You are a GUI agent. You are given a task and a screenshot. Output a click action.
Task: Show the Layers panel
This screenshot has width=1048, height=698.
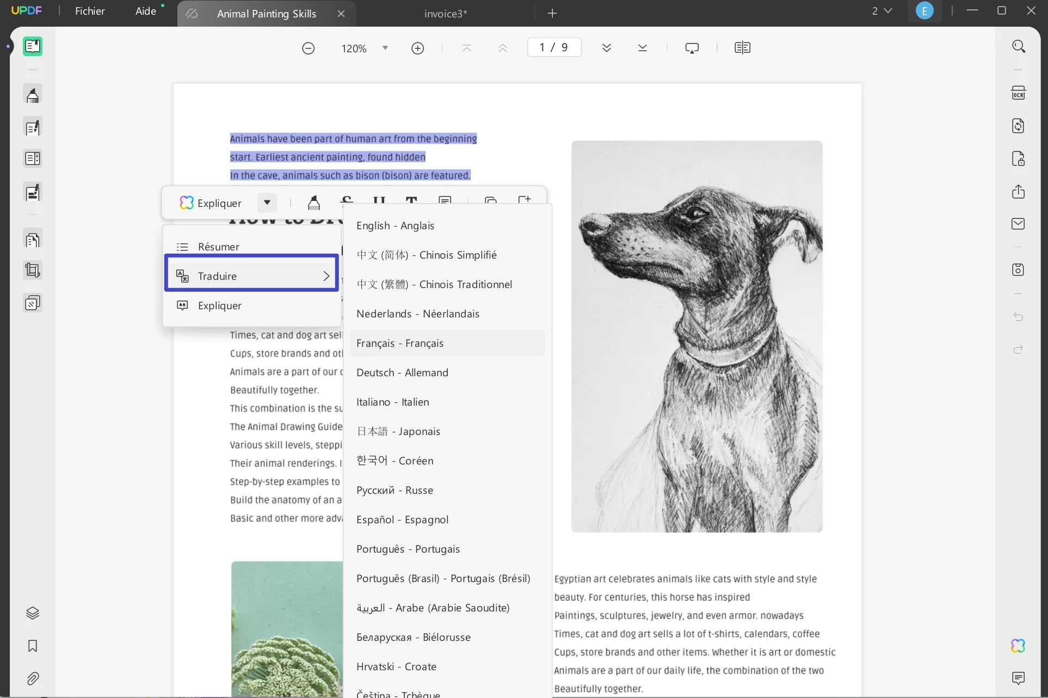(x=33, y=613)
